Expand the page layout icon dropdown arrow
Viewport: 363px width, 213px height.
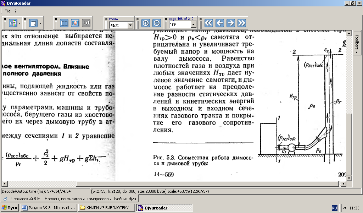(x=41, y=23)
